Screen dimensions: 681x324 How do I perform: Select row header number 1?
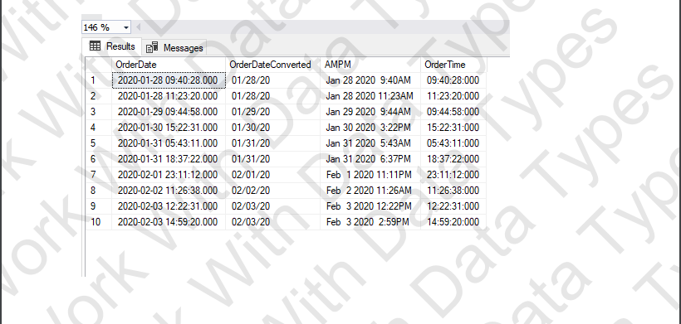coord(99,80)
